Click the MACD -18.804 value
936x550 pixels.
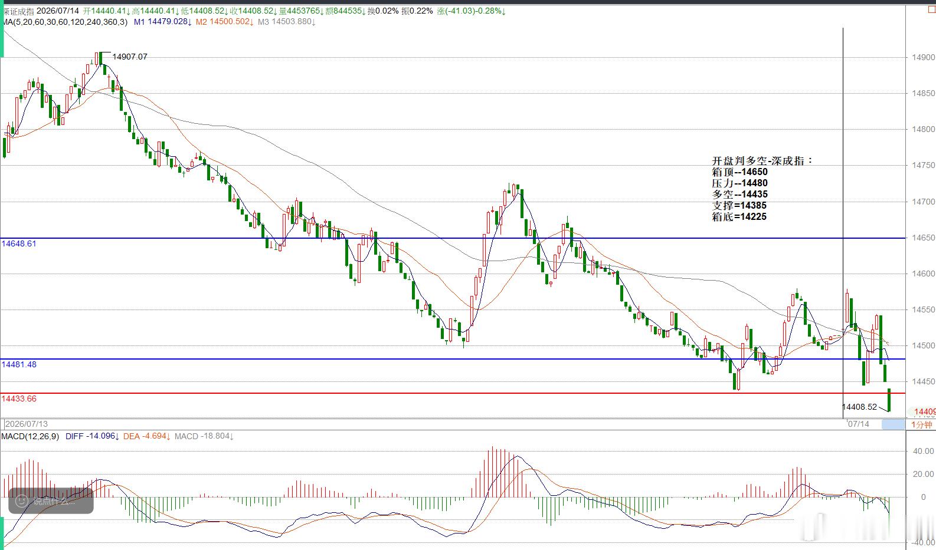(x=204, y=436)
